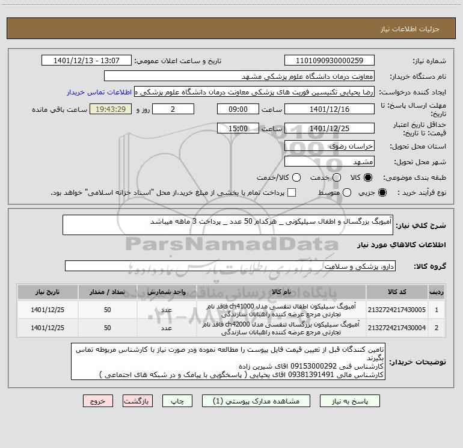Click the general description text box
Screen dimensions: 463x448
tap(228, 225)
